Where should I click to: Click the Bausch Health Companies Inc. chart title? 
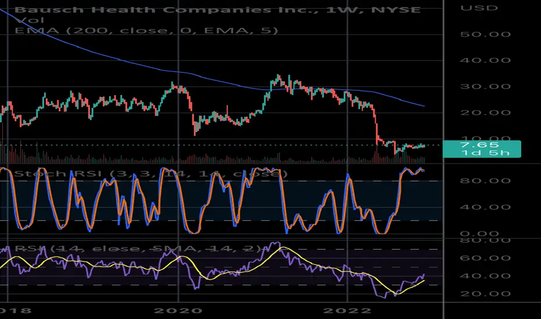point(218,10)
